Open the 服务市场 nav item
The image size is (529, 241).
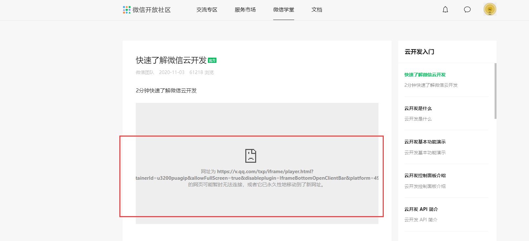(245, 10)
